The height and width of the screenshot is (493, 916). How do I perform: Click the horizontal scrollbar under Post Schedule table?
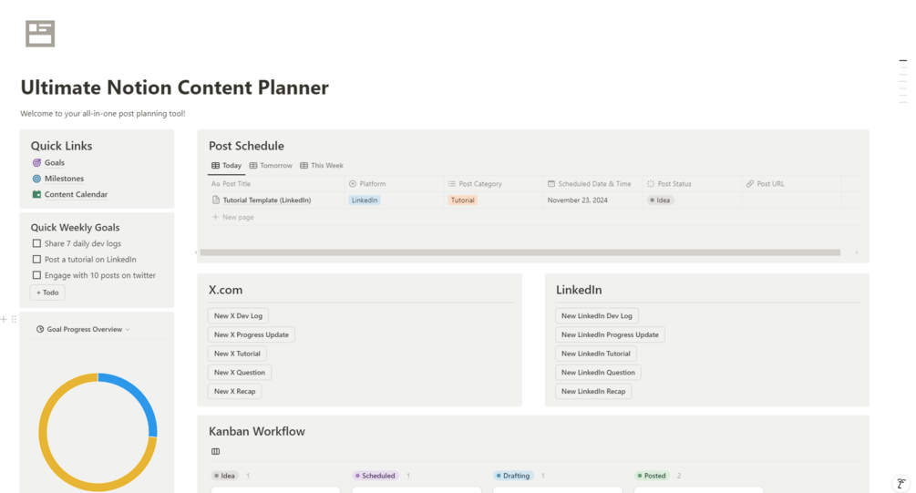pos(520,252)
